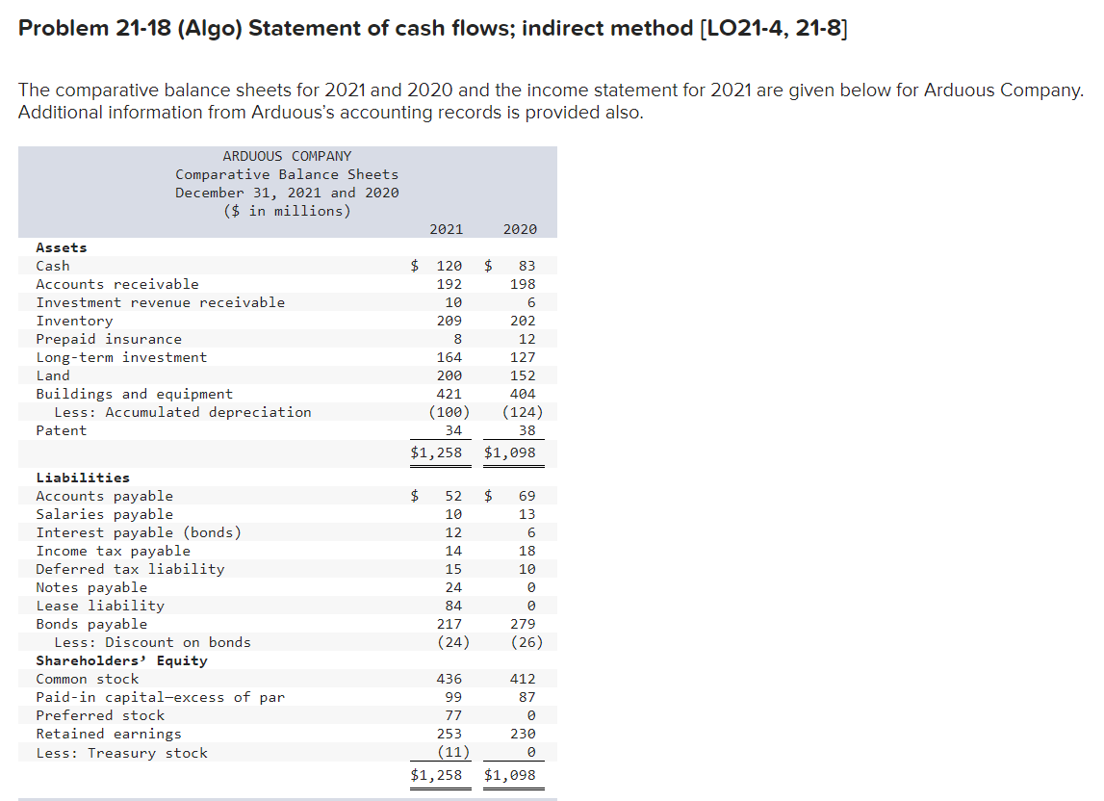This screenshot has height=801, width=1104.
Task: Click the Assets section label
Action: pyautogui.click(x=62, y=247)
